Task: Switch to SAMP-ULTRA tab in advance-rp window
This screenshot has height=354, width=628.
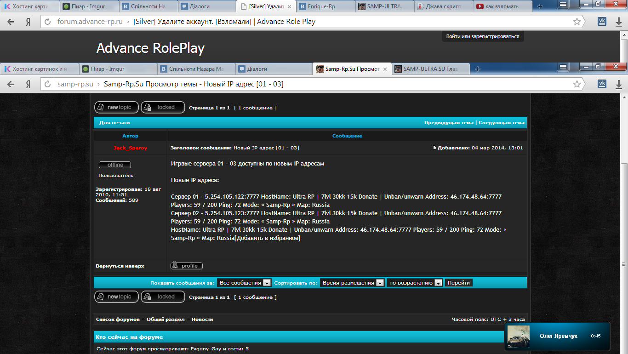Action: 384,6
